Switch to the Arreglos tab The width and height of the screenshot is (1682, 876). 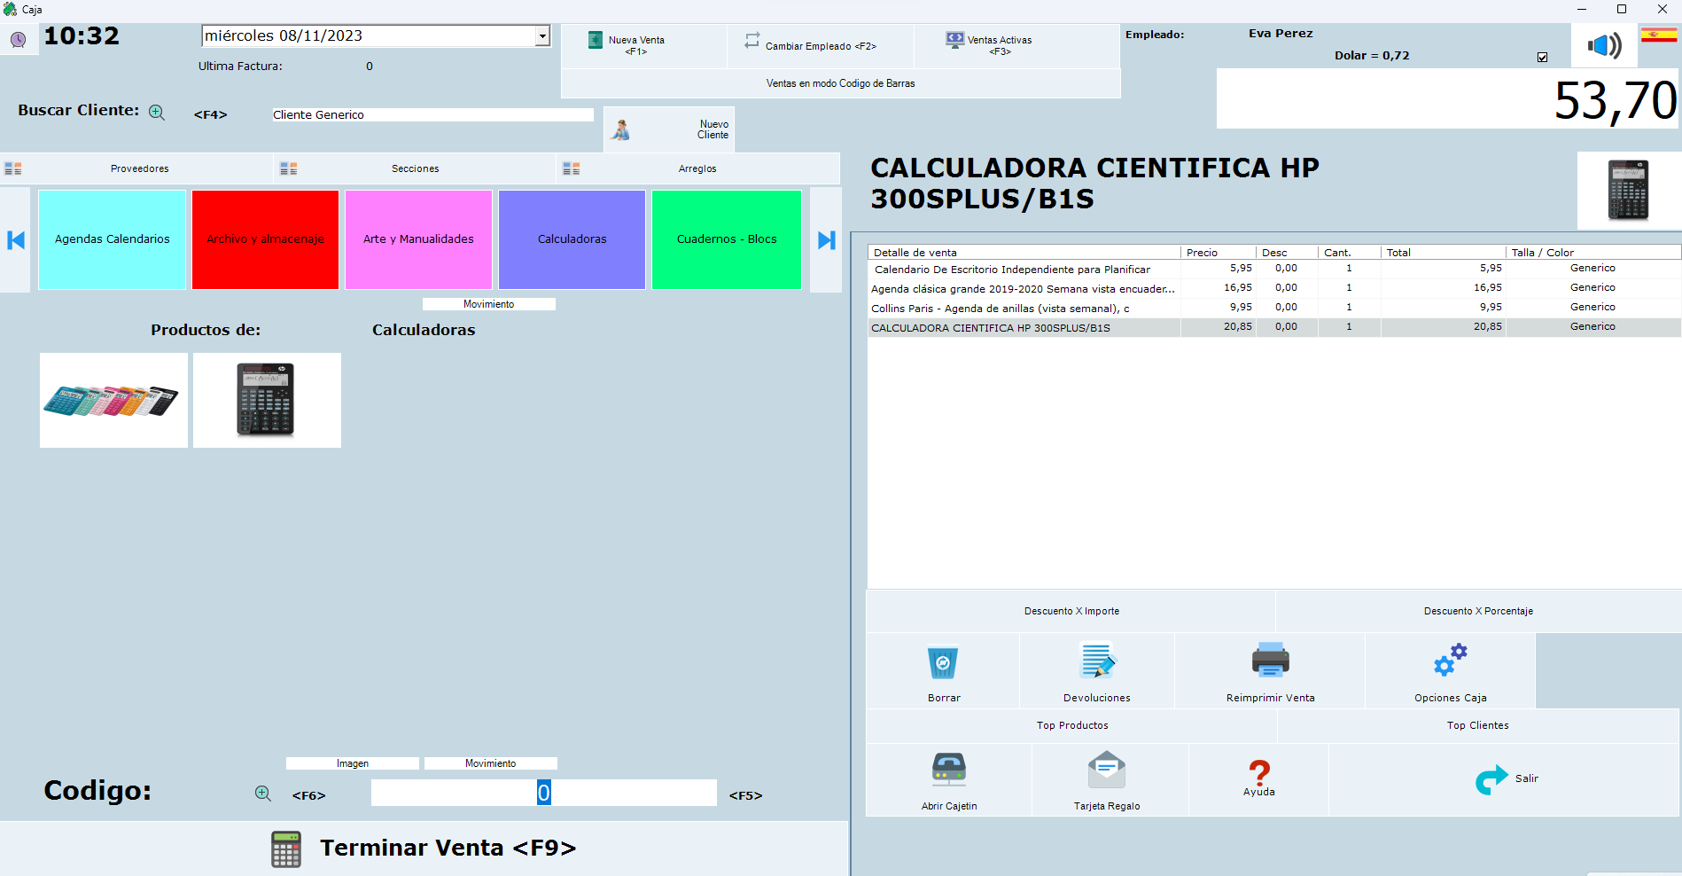click(x=697, y=168)
